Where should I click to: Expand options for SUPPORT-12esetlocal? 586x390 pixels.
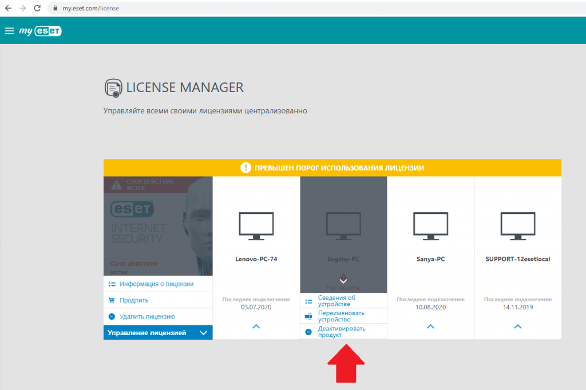518,327
